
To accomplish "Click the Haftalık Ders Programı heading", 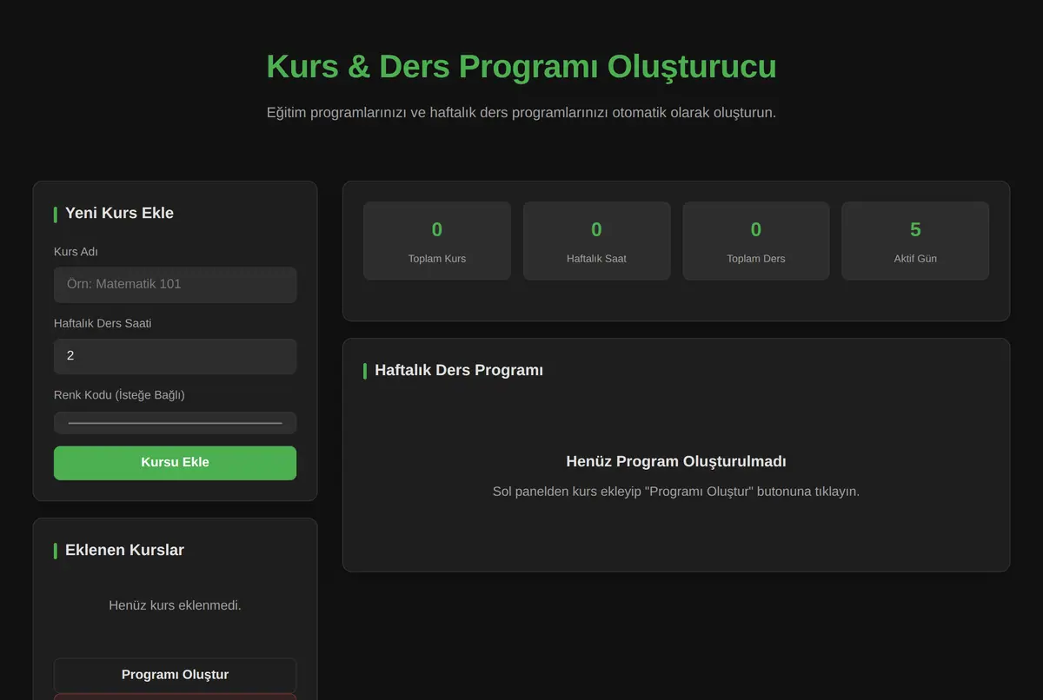I will point(459,370).
